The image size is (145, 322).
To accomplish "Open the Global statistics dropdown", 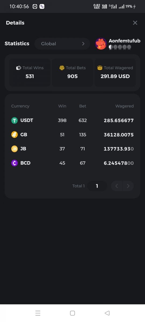I will pyautogui.click(x=62, y=44).
